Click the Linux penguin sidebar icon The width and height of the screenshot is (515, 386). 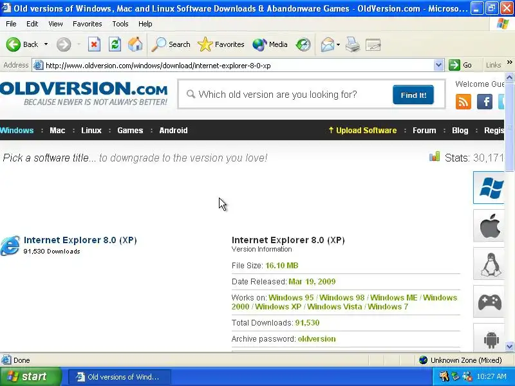pos(489,264)
